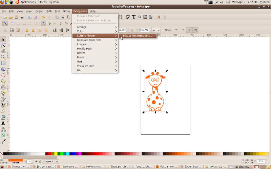Select the Pencil freehand tool
The width and height of the screenshot is (271, 169).
(x=3, y=94)
